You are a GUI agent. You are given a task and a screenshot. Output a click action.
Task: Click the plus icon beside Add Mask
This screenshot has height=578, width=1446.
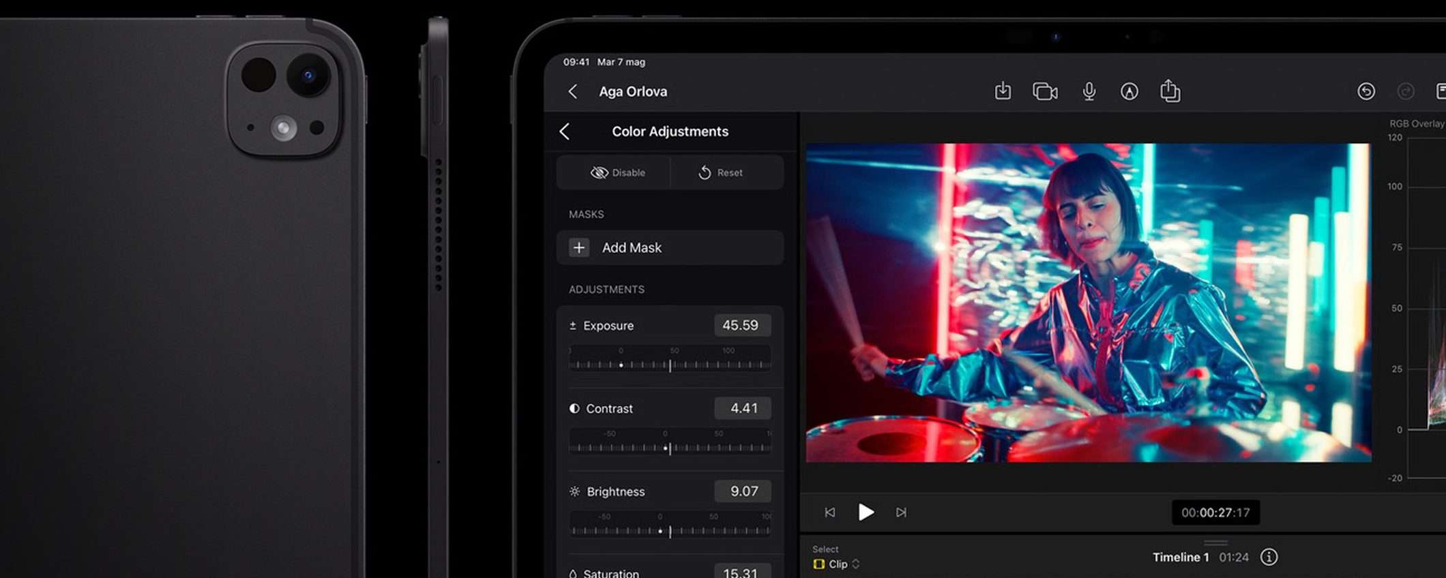(579, 247)
